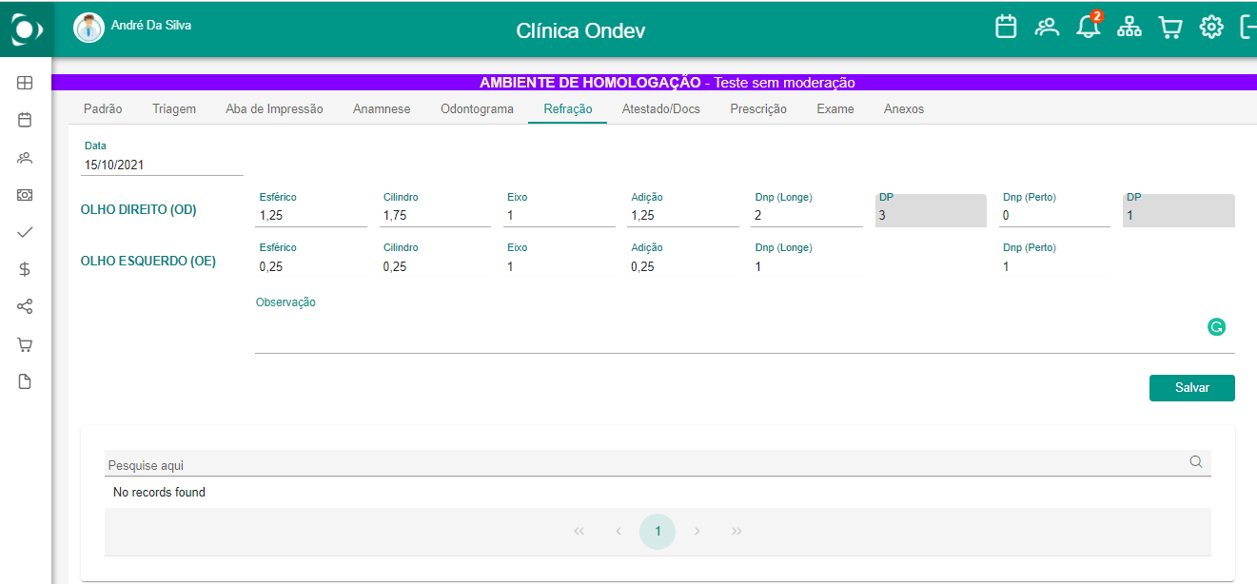Open the calendar icon in top header

[x=1006, y=27]
